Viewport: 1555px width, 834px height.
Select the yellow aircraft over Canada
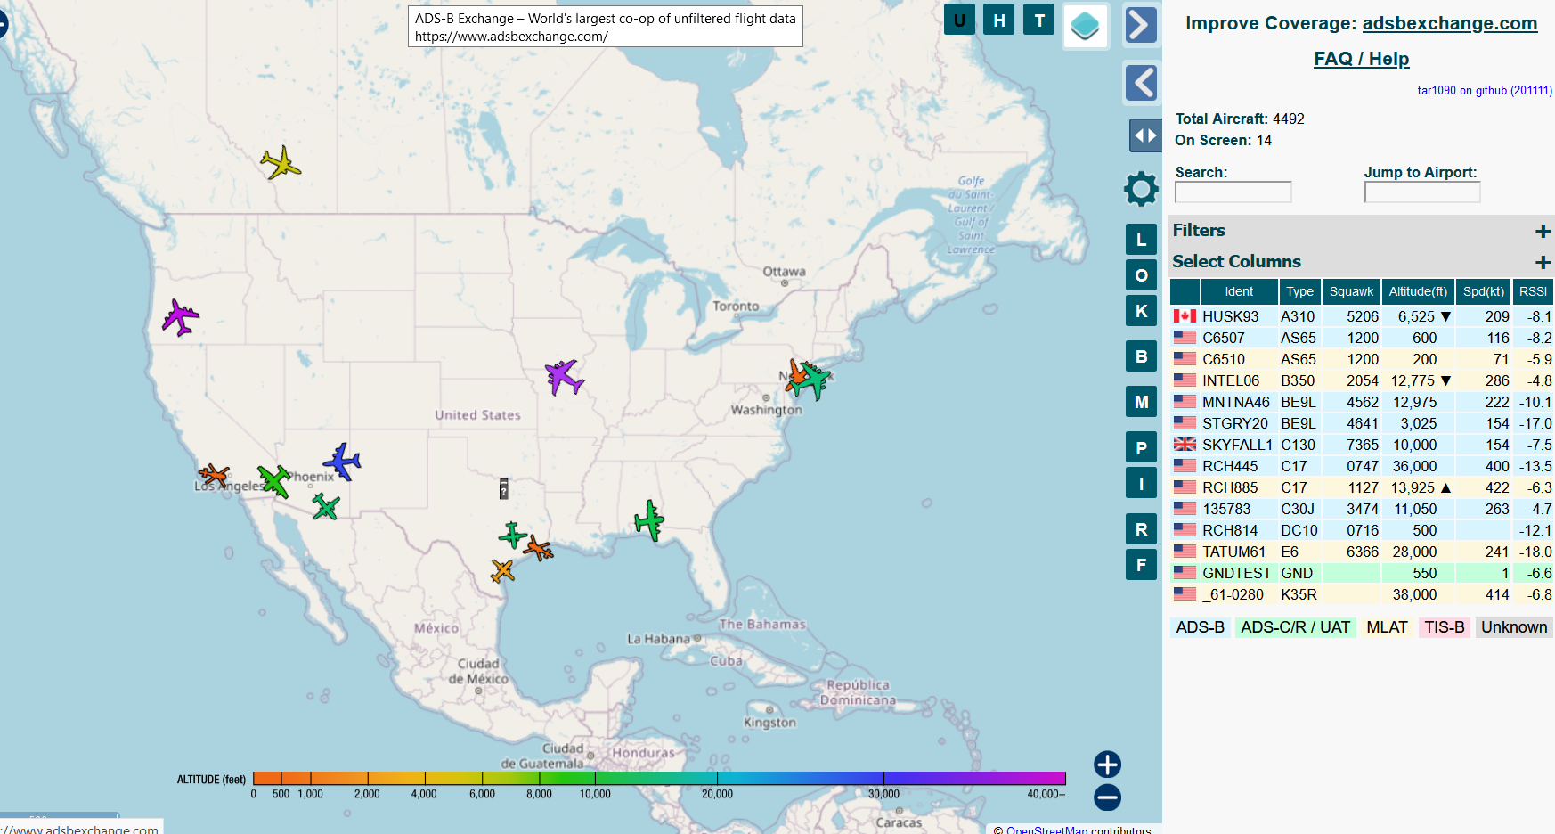tap(281, 162)
